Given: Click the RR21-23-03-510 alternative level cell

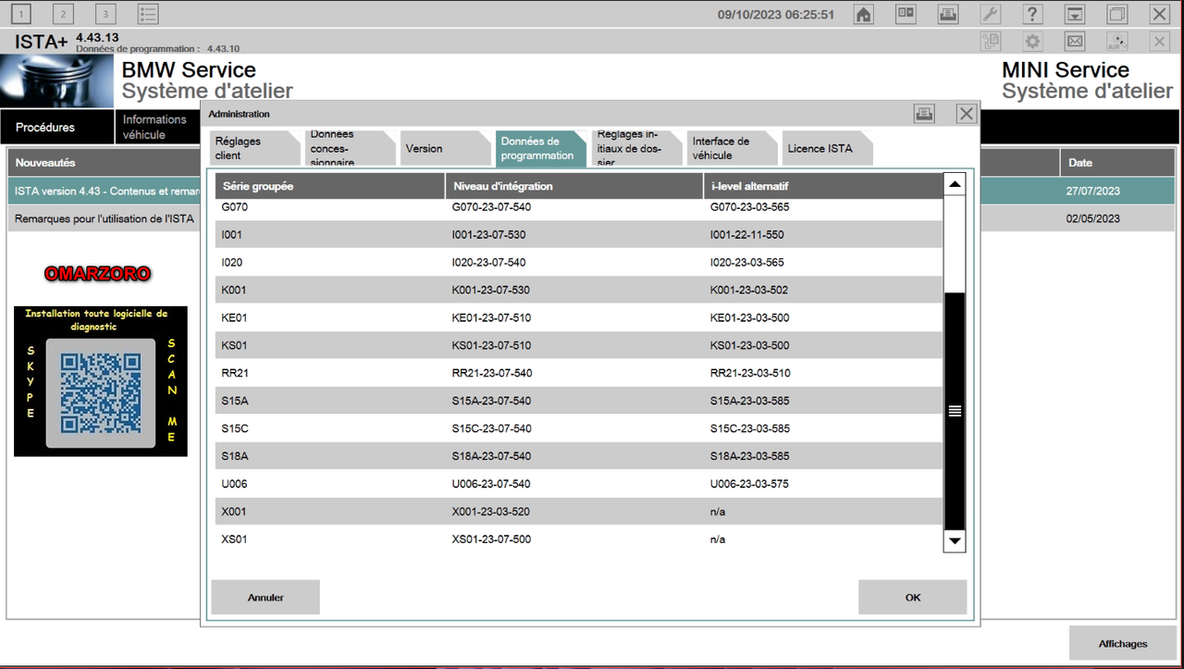Looking at the screenshot, I should 750,373.
